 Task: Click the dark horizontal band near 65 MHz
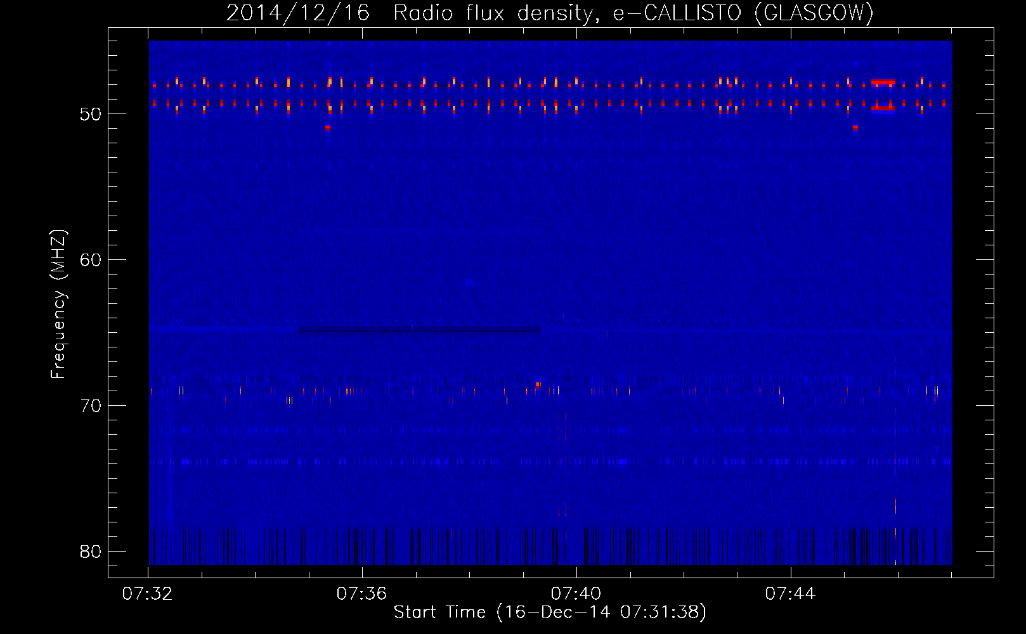(419, 330)
